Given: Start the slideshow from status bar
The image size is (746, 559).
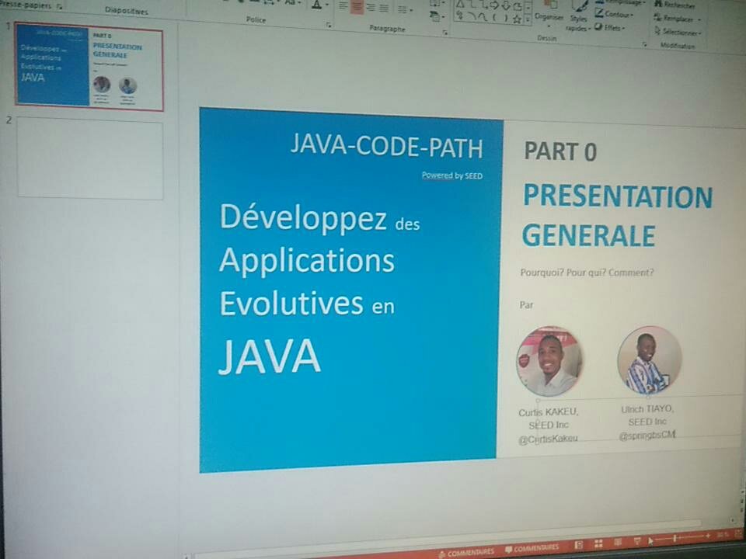Looking at the screenshot, I should point(637,540).
